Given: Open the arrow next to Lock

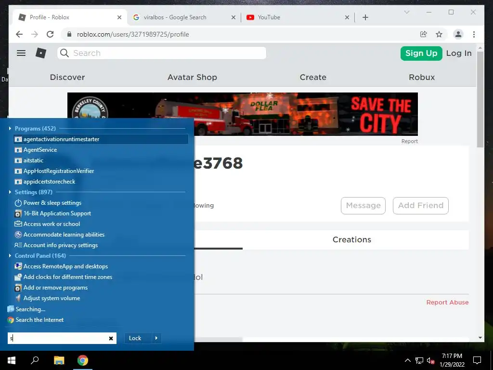Looking at the screenshot, I should (156, 338).
